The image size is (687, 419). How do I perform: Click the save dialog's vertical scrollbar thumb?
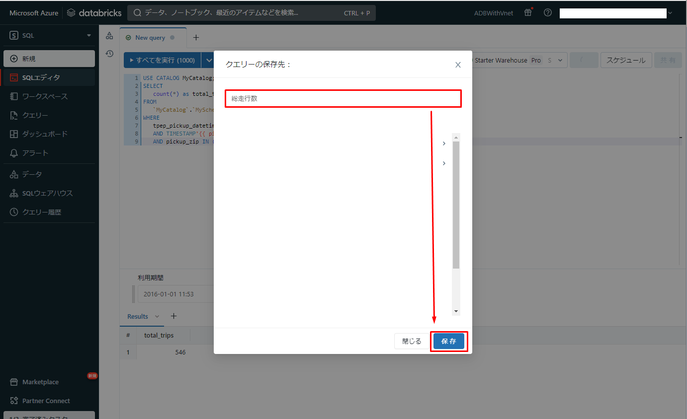coord(456,205)
